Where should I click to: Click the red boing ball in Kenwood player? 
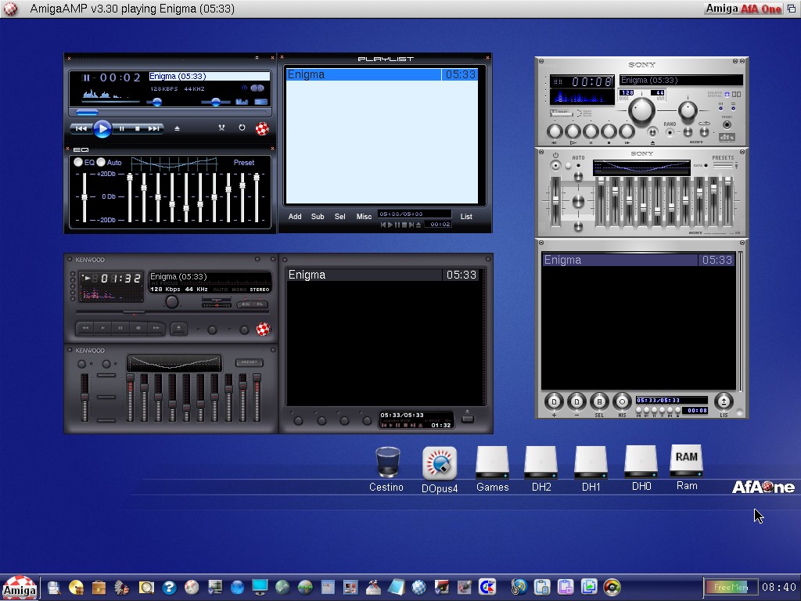pyautogui.click(x=263, y=329)
